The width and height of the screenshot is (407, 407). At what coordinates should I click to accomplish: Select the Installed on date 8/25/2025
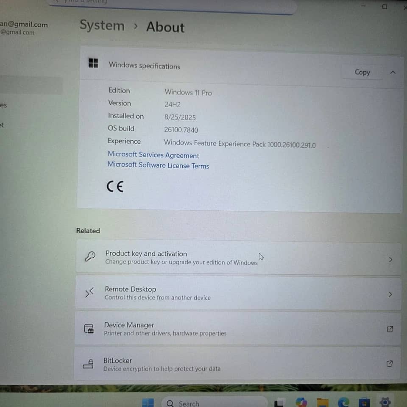click(x=180, y=117)
